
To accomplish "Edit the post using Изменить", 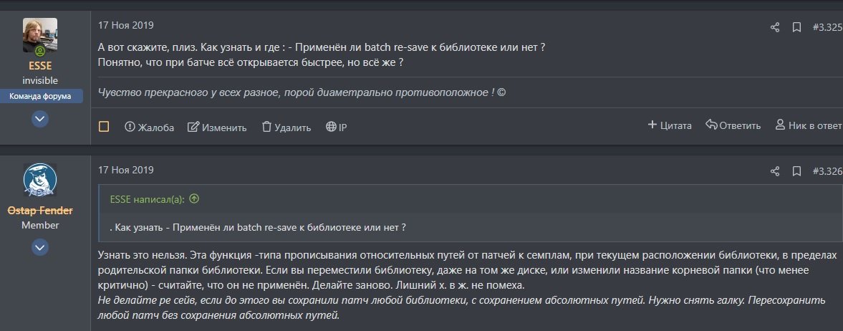I will click(217, 128).
